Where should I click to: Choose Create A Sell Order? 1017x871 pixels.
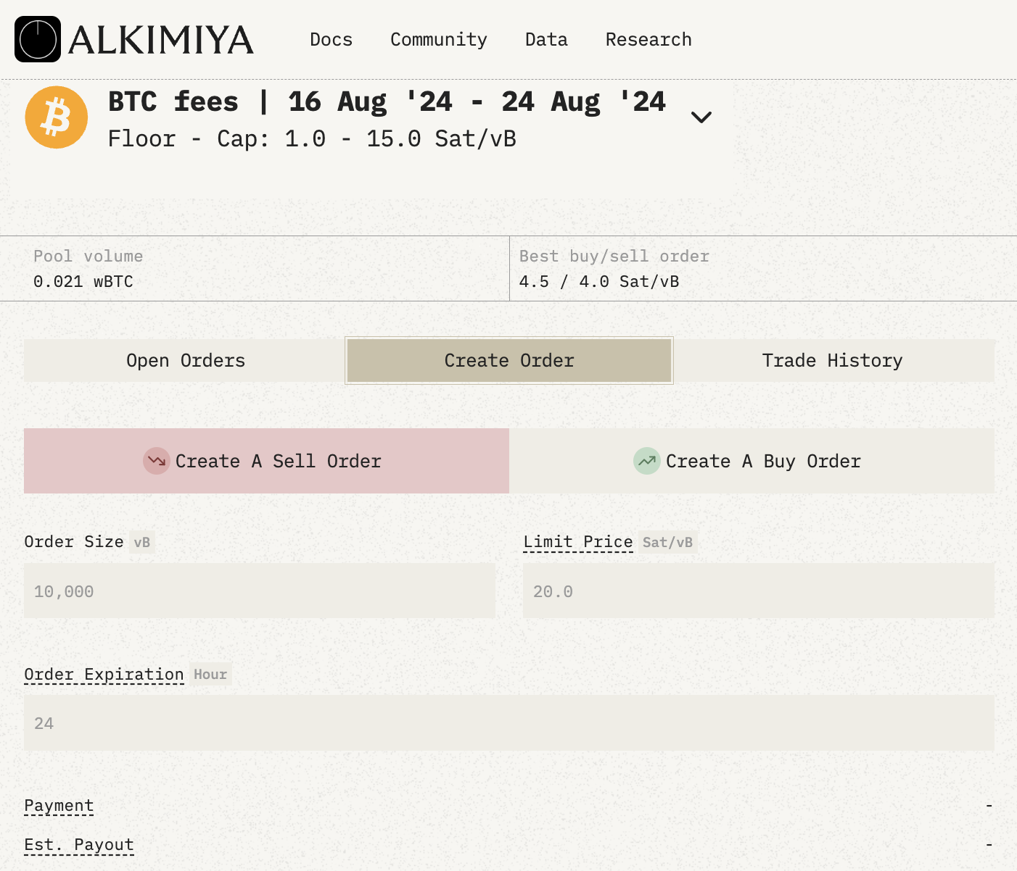[x=267, y=461]
